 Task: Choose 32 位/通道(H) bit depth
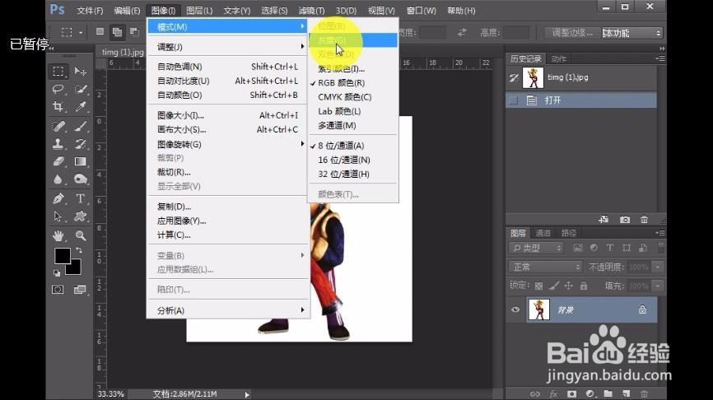coord(353,174)
